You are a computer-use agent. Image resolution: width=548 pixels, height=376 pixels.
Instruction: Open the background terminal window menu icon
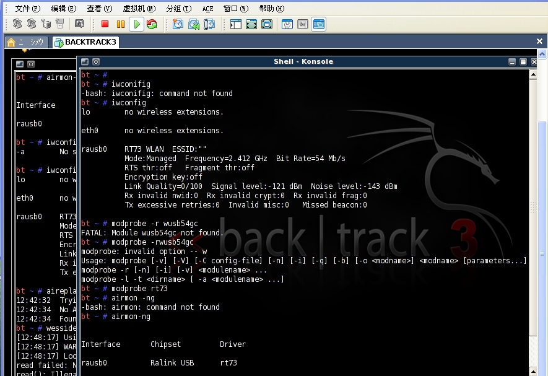(20, 64)
